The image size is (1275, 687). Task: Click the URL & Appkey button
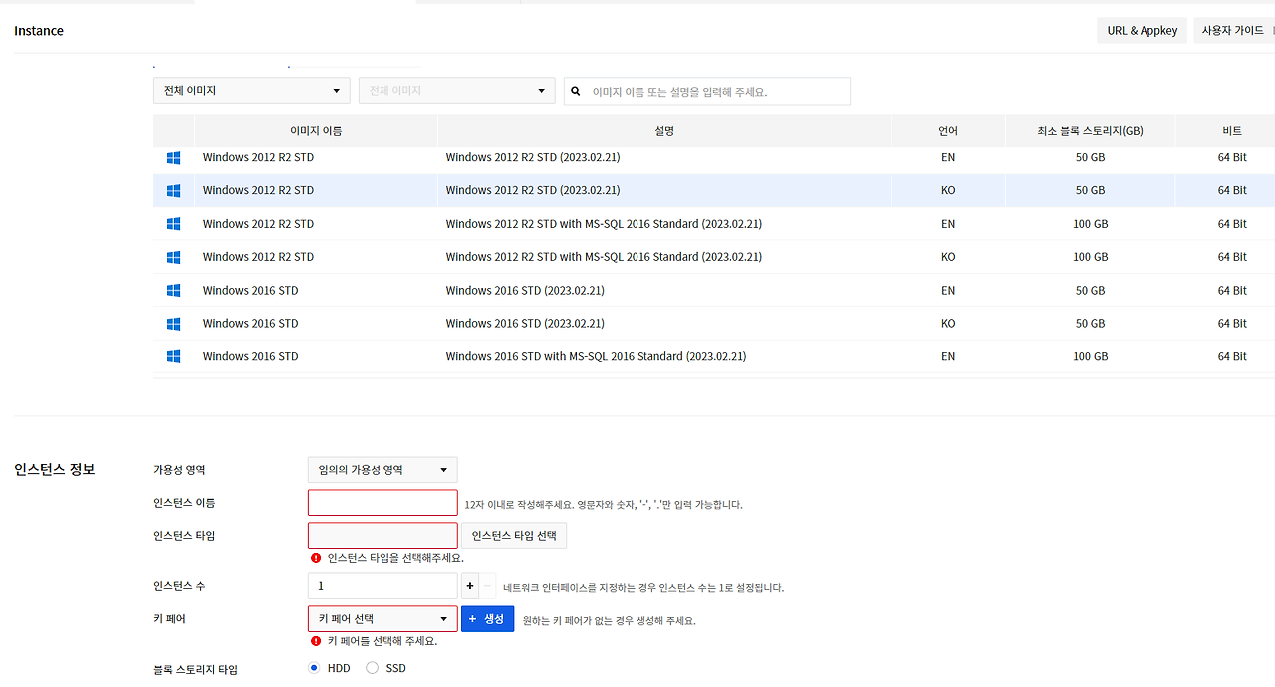click(x=1143, y=31)
